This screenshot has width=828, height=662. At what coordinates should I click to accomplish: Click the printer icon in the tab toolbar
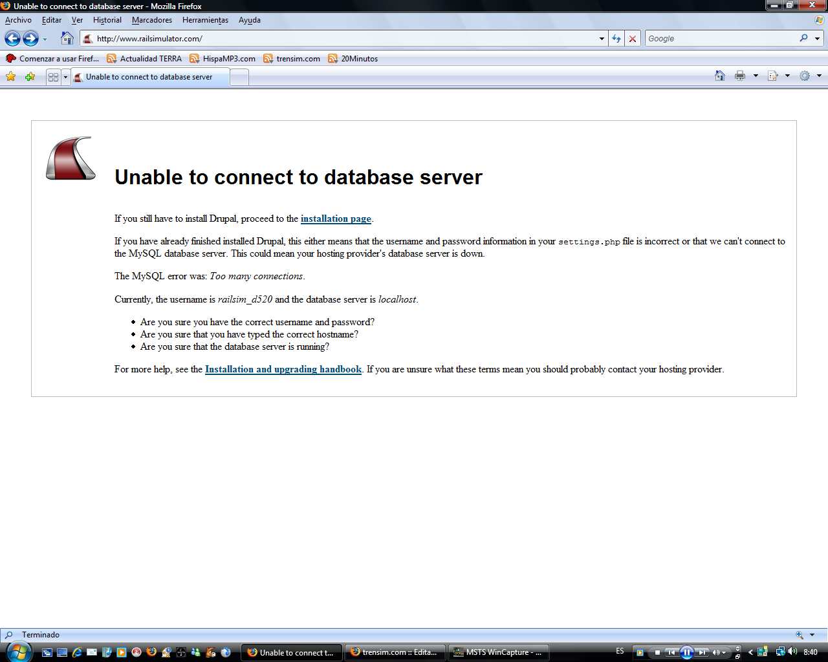pyautogui.click(x=740, y=76)
